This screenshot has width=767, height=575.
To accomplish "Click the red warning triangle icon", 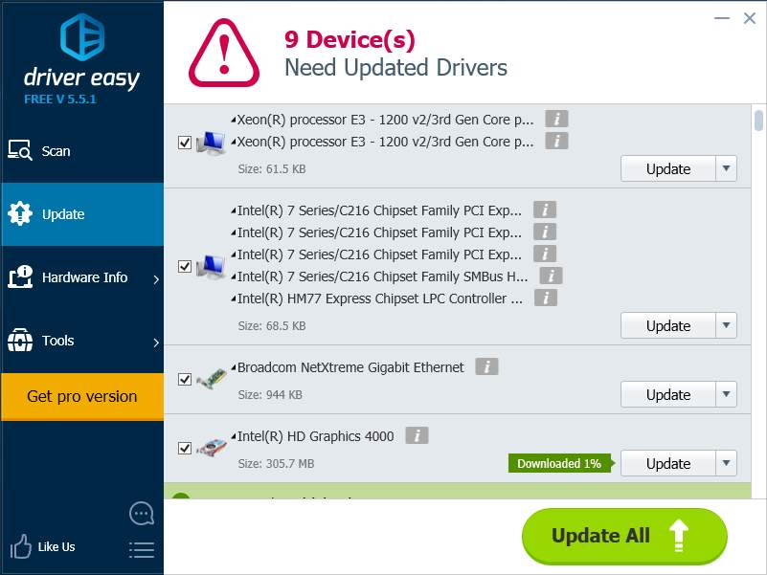I will (x=224, y=53).
